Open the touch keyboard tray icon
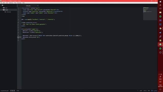The width and height of the screenshot is (163, 92). click(160, 79)
